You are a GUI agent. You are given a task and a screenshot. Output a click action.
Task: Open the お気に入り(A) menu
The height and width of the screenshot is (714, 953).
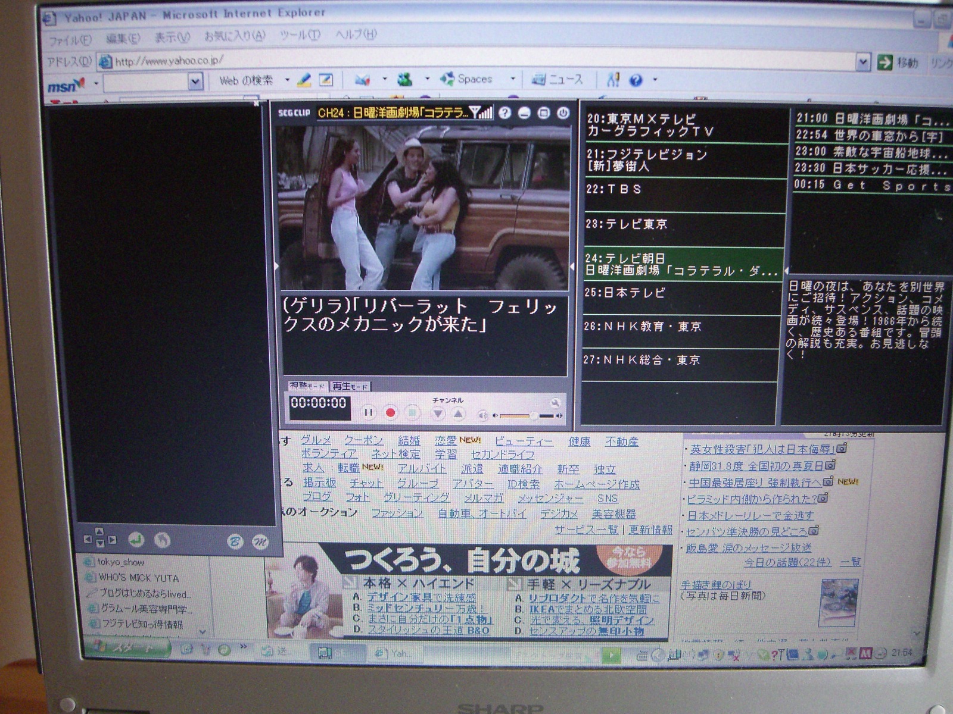[x=235, y=36]
